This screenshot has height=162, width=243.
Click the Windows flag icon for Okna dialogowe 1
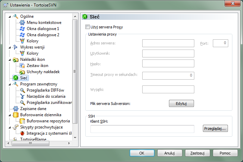tap(22, 29)
